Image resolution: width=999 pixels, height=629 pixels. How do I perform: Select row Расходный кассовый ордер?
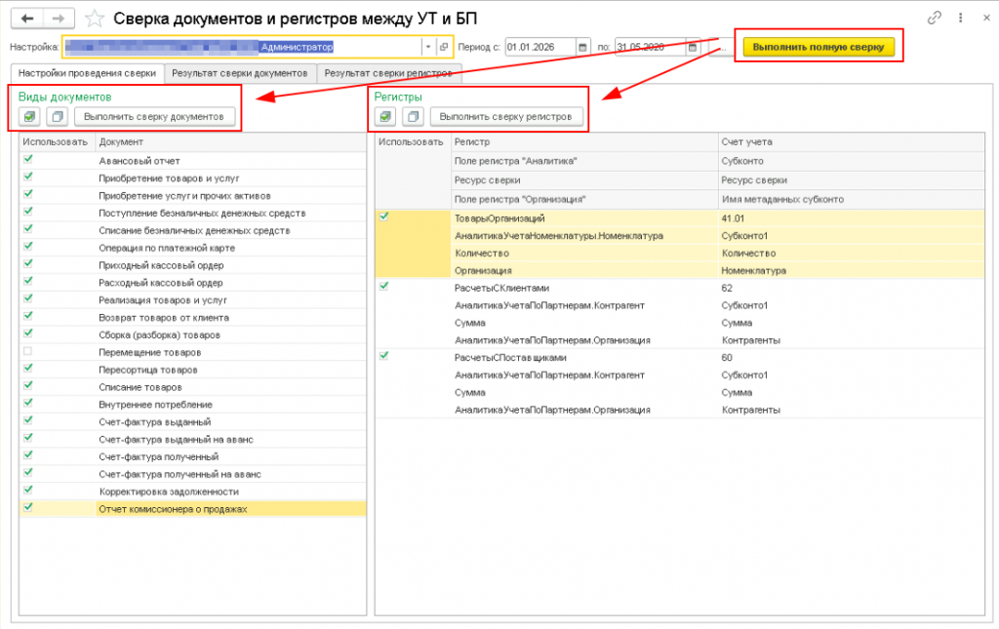[x=192, y=283]
